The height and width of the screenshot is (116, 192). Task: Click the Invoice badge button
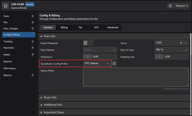point(30,4)
